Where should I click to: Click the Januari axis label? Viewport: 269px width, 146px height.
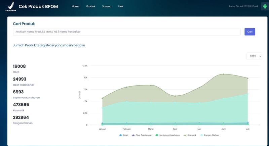(x=103, y=129)
